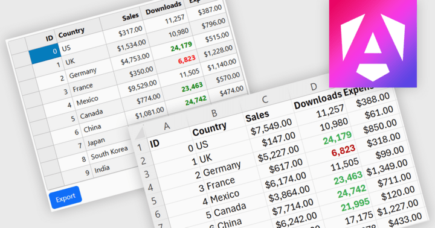Viewport: 435px width, 228px height.
Task: Click the green 24,179 value in grid
Action: coord(181,46)
